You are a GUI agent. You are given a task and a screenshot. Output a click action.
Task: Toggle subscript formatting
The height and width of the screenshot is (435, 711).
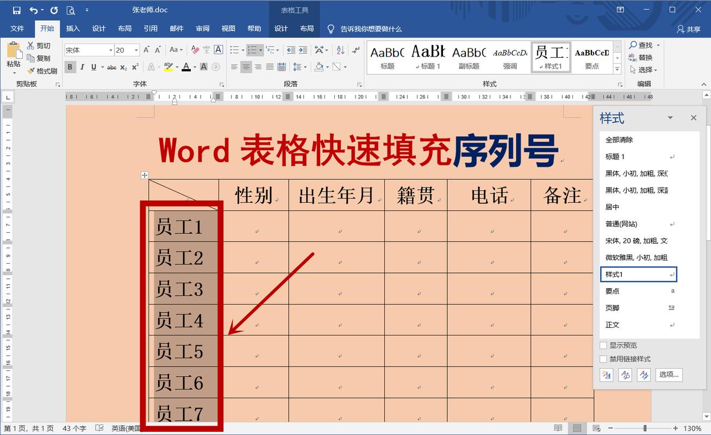123,67
